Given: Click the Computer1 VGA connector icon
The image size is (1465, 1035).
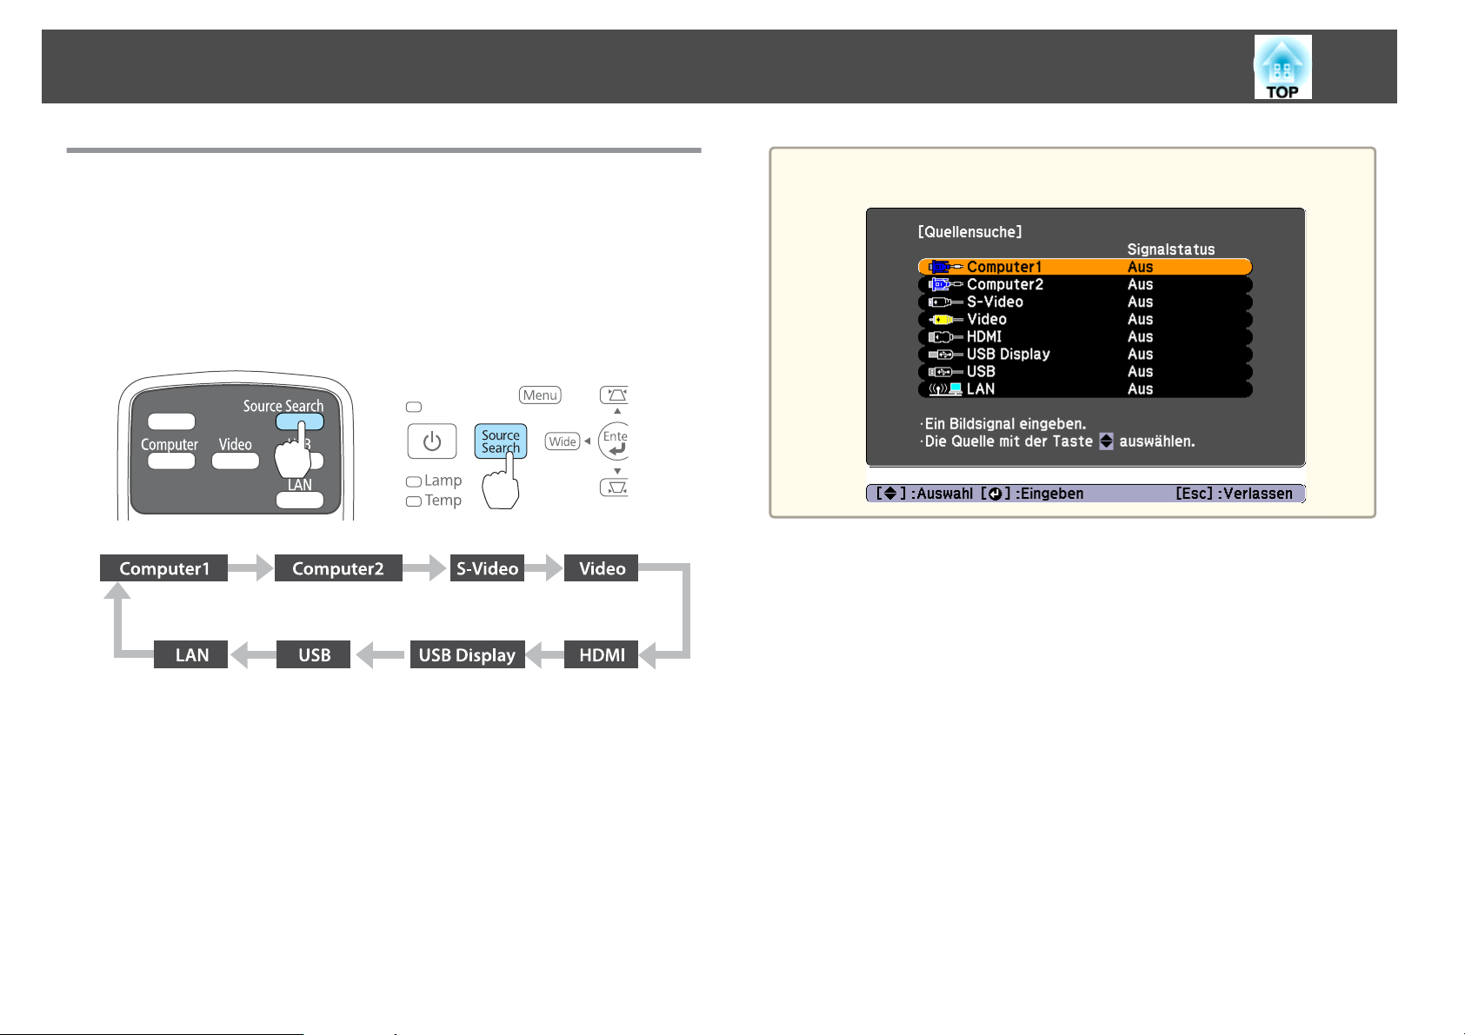Looking at the screenshot, I should click(945, 267).
